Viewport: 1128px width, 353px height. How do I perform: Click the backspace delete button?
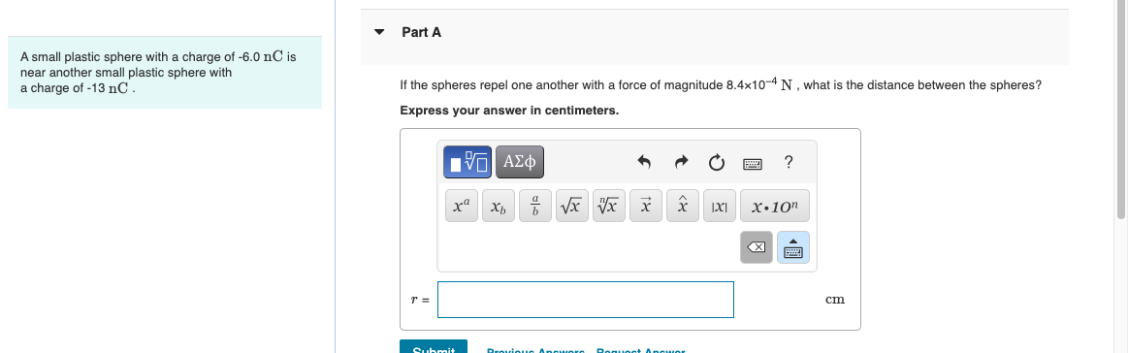coord(757,247)
